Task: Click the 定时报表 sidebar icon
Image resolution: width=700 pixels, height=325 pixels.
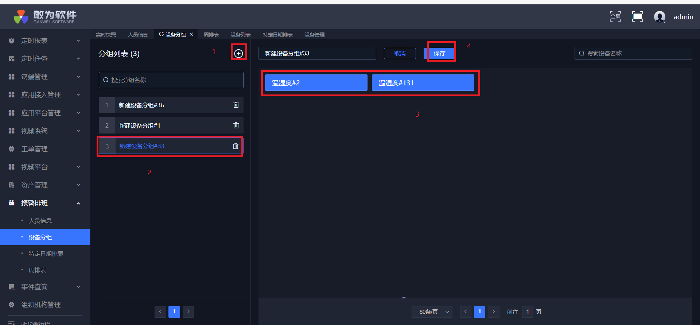Action: click(12, 41)
